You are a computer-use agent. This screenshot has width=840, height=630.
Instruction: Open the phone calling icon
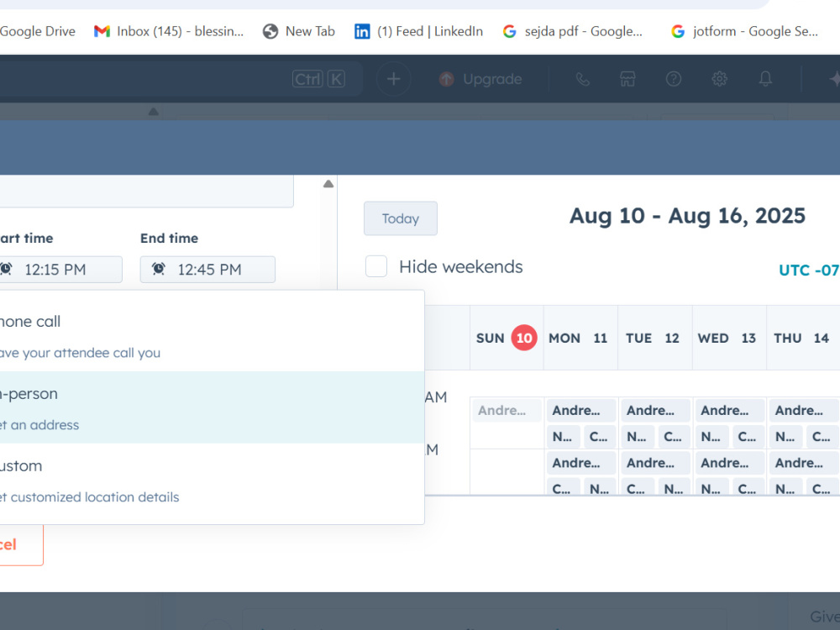pos(582,79)
